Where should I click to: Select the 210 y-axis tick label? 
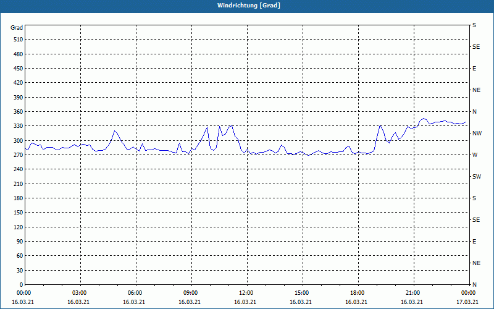[x=19, y=184]
